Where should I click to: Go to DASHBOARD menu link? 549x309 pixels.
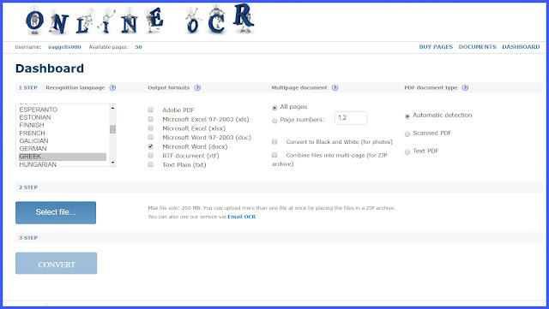[521, 47]
